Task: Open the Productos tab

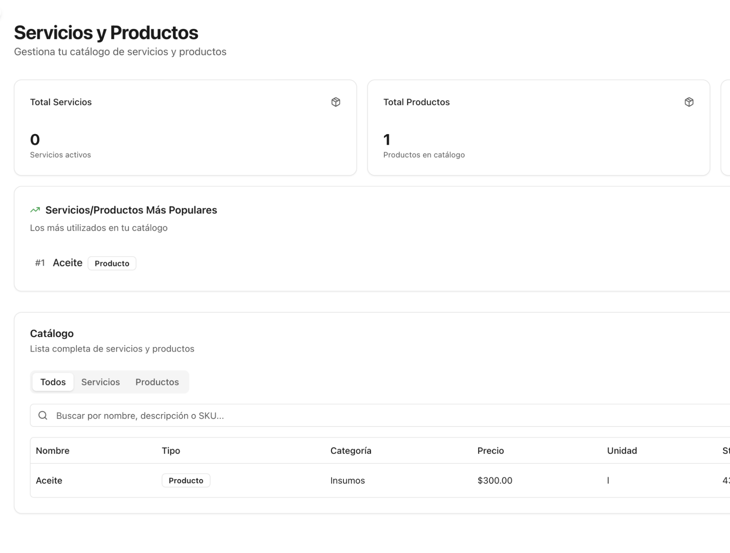Action: click(157, 382)
